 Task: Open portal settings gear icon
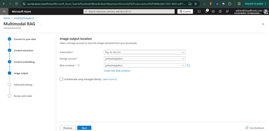(x=213, y=11)
